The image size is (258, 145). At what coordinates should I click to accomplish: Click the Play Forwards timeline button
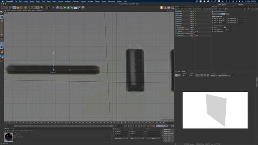pyautogui.click(x=135, y=126)
